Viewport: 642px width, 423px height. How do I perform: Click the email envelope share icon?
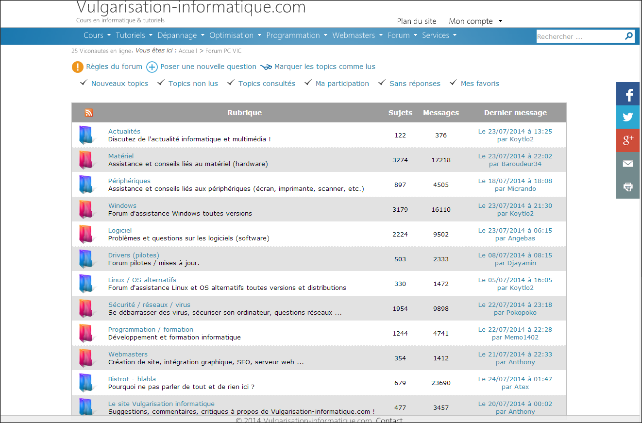[629, 164]
